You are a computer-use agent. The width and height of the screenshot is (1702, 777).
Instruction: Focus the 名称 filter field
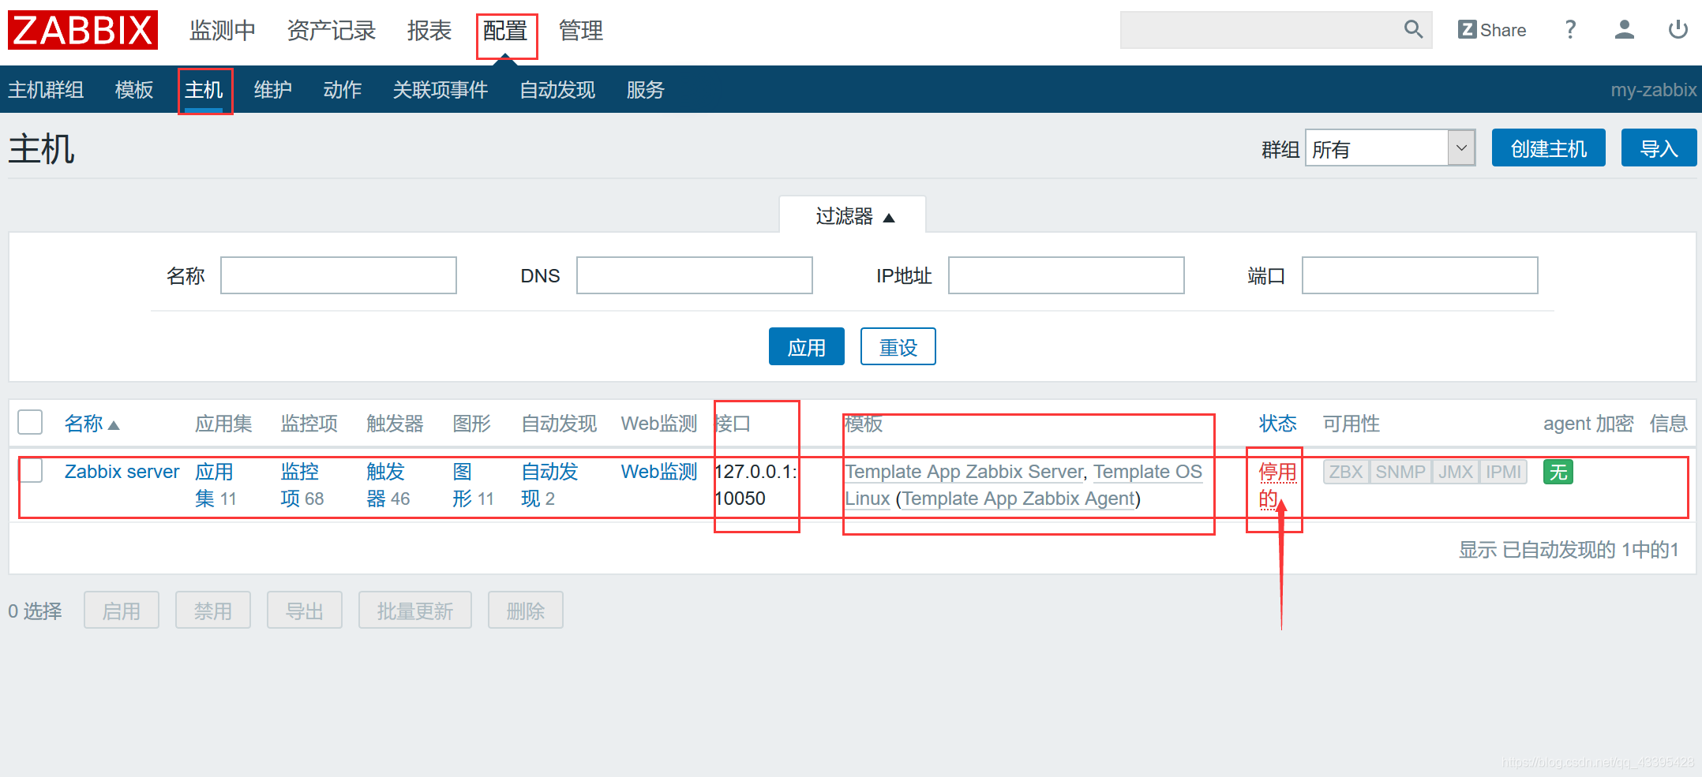339,275
